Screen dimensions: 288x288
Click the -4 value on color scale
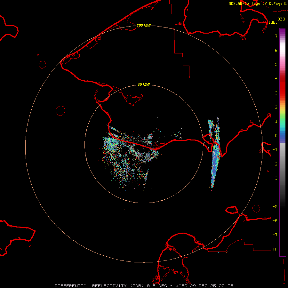click(275, 192)
